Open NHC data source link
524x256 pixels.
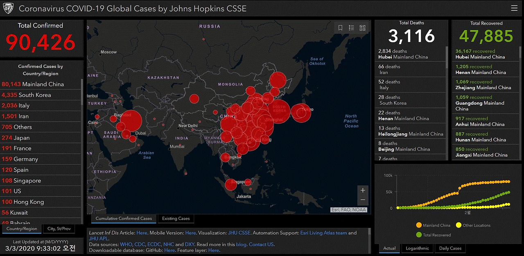pyautogui.click(x=169, y=245)
